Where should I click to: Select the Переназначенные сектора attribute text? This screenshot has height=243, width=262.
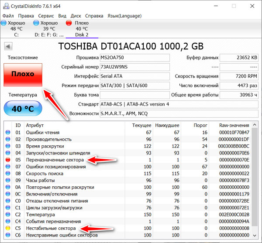tap(55, 160)
